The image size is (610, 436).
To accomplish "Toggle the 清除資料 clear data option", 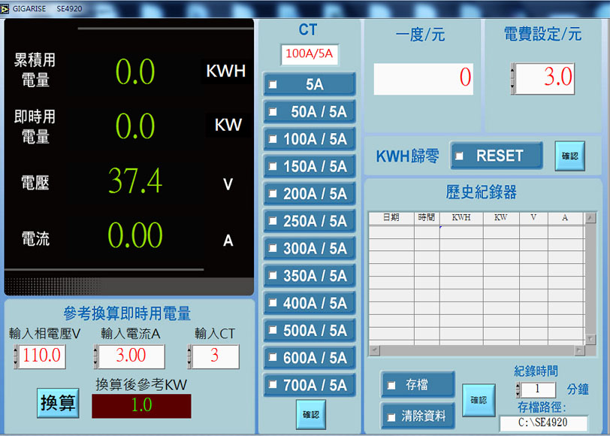I will click(x=418, y=416).
